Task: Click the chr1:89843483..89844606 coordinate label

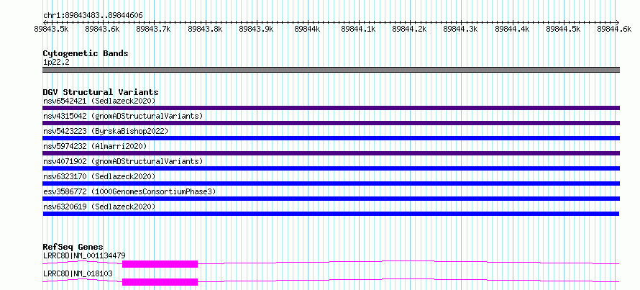Action: (x=93, y=16)
